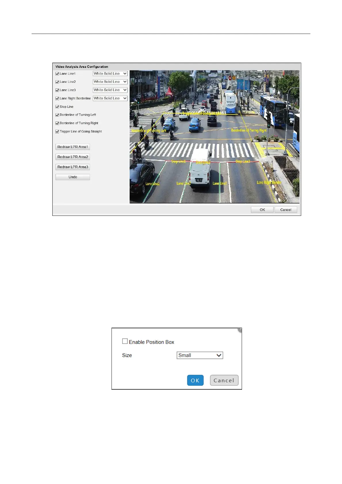The image size is (342, 484).
Task: Toggle Borderline of Turning Left checkbox
Action: [x=57, y=115]
